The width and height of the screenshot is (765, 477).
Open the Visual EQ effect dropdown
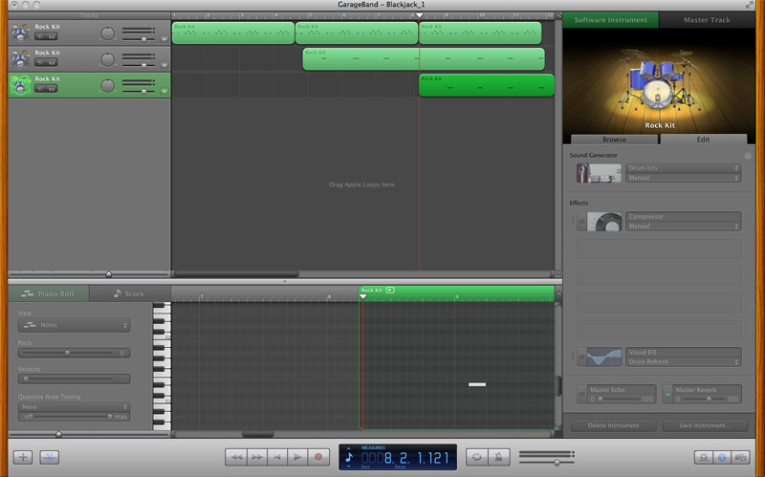tap(683, 352)
